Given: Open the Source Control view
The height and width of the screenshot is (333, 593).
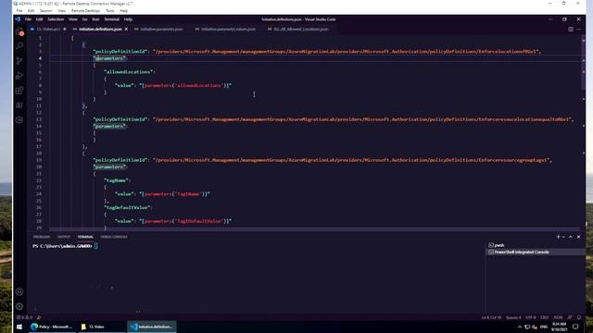Looking at the screenshot, I should pos(19,60).
